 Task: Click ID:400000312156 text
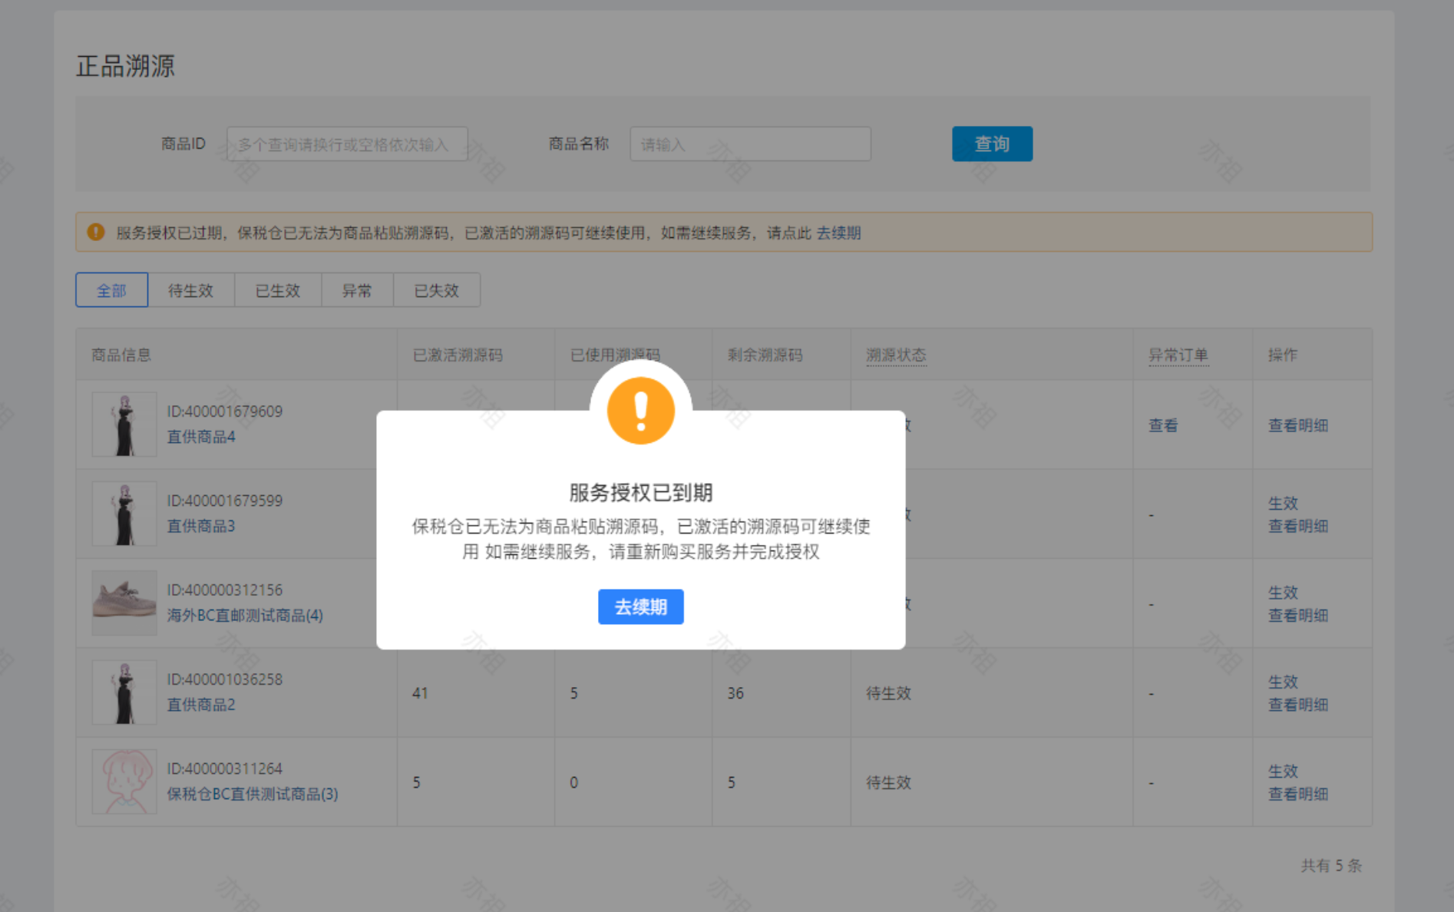click(x=225, y=590)
